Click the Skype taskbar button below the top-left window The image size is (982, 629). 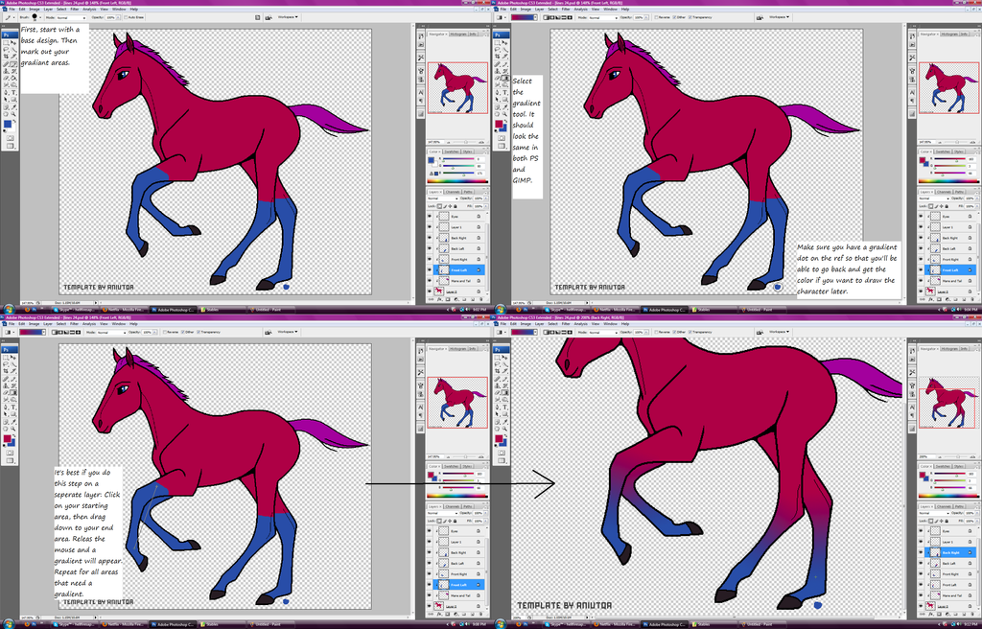76,310
